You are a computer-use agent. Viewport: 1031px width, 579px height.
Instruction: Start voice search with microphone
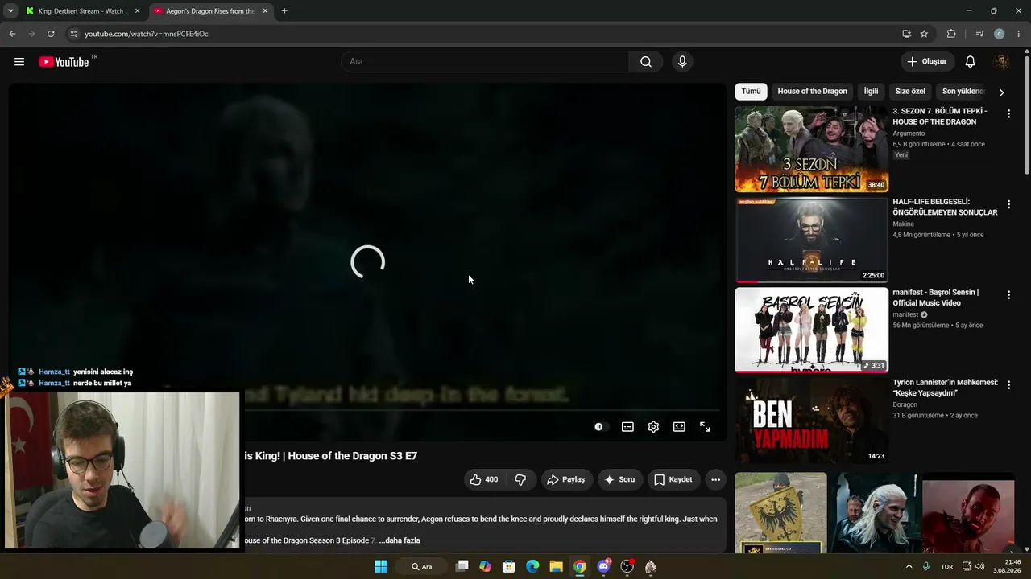point(682,62)
